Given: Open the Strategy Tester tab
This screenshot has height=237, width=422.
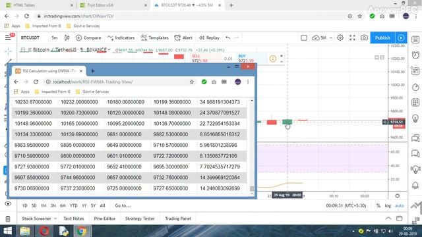Looking at the screenshot, I should tap(140, 219).
